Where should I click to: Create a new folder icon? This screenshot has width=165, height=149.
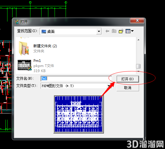(x=121, y=31)
